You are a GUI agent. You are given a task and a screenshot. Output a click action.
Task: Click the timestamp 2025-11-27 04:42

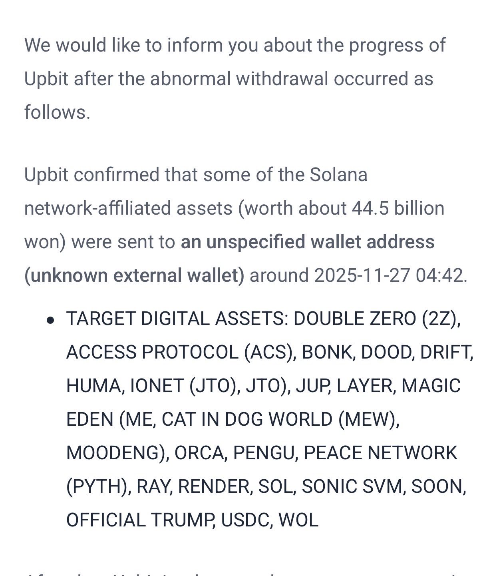point(390,276)
